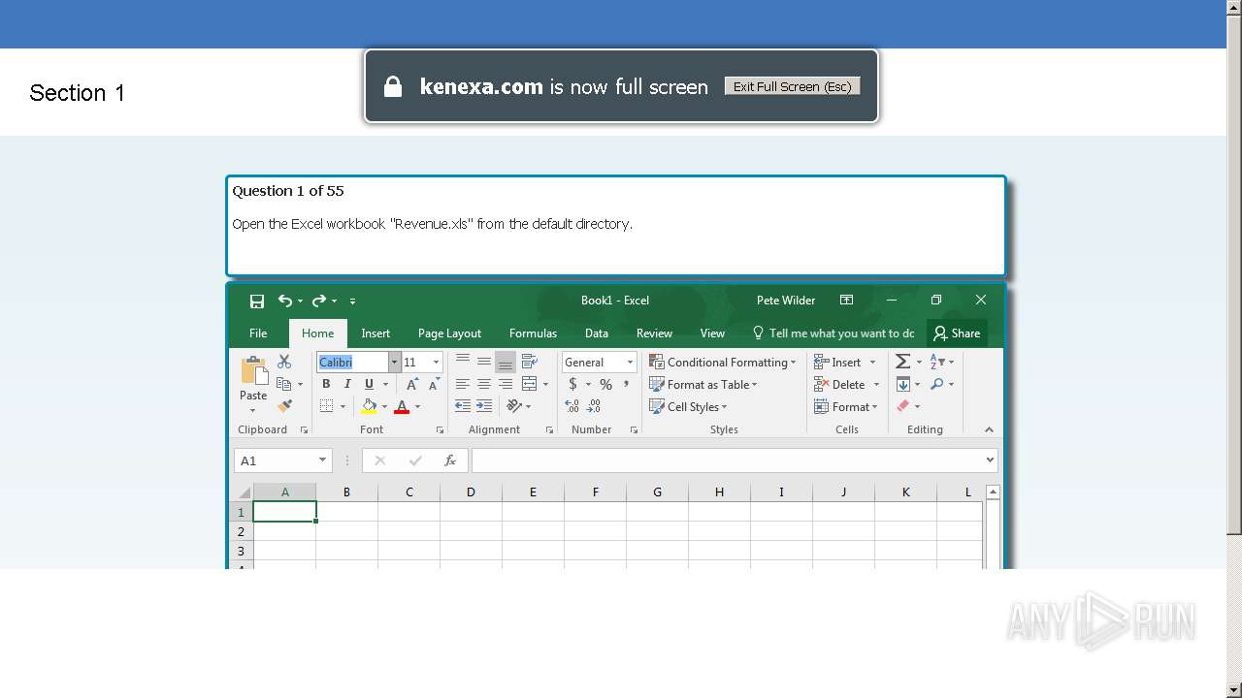The width and height of the screenshot is (1242, 698).
Task: Click the Tell me what you want to do box
Action: (x=833, y=333)
